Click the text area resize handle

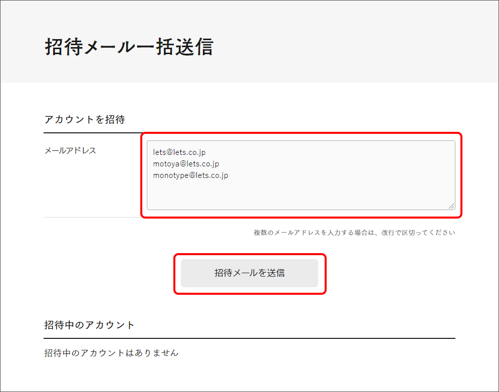[452, 206]
